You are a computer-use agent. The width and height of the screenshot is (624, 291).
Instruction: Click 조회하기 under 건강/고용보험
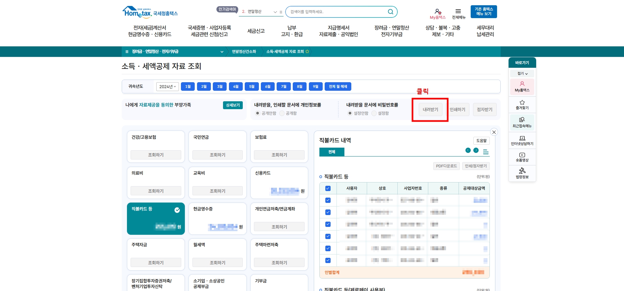coord(156,155)
